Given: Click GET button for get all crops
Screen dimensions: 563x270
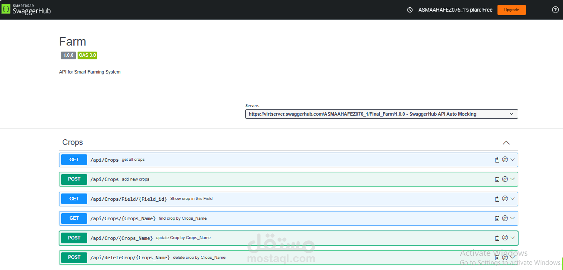Looking at the screenshot, I should (74, 160).
